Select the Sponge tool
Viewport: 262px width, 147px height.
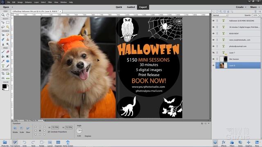coord(8,44)
